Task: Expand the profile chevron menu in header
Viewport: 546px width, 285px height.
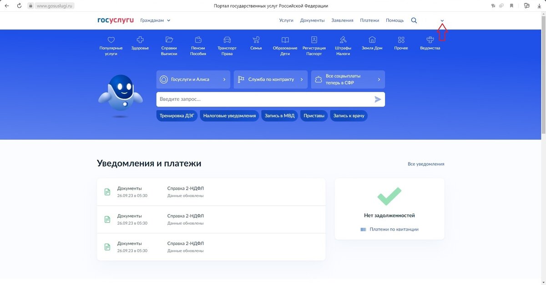Action: [442, 21]
